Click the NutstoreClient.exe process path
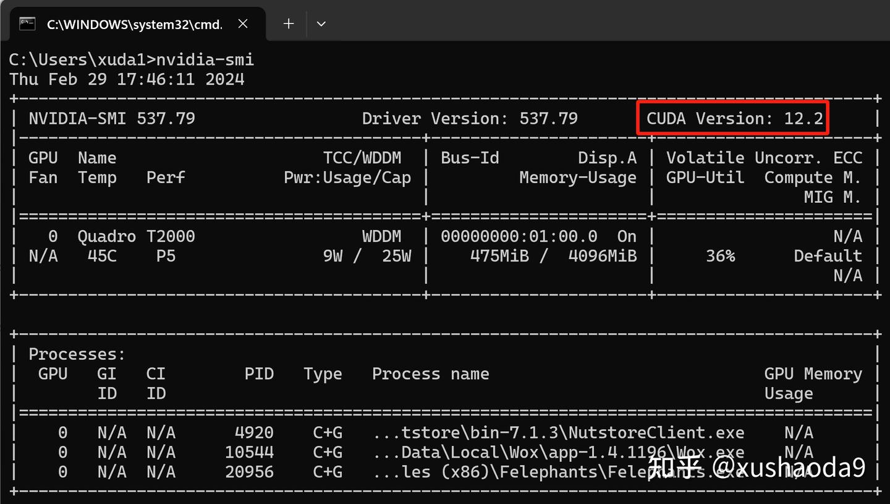The image size is (890, 504). (559, 433)
